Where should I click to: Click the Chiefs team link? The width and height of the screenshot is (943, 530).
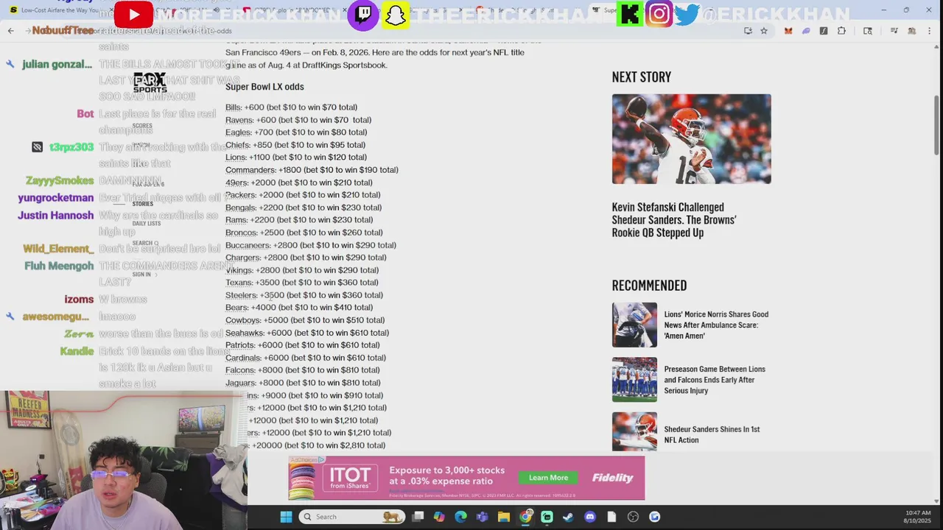(237, 145)
